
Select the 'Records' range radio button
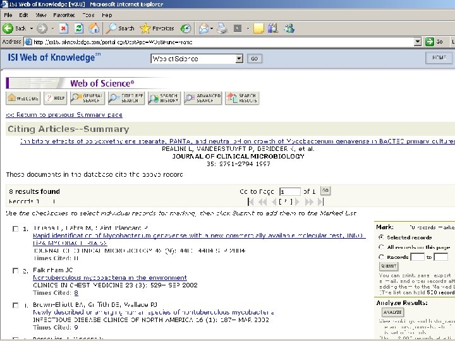click(x=381, y=257)
